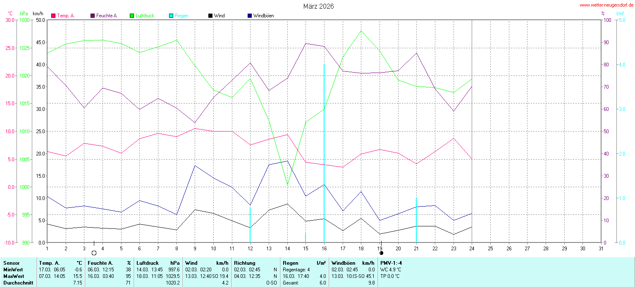Click the purple Feuchte A. legend square
The height and width of the screenshot is (287, 635).
click(x=93, y=16)
